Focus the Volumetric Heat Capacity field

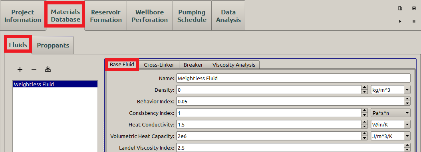(269, 136)
